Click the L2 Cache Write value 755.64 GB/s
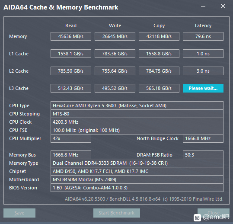233x224 pixels. coord(115,71)
